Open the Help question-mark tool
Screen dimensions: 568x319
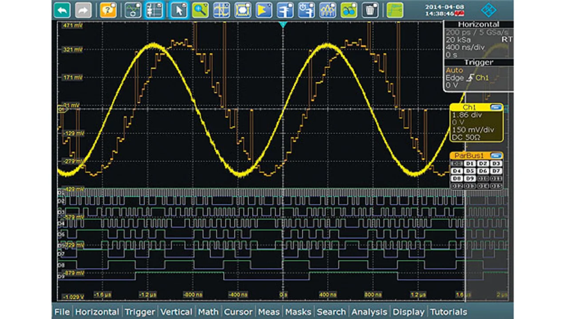point(108,10)
